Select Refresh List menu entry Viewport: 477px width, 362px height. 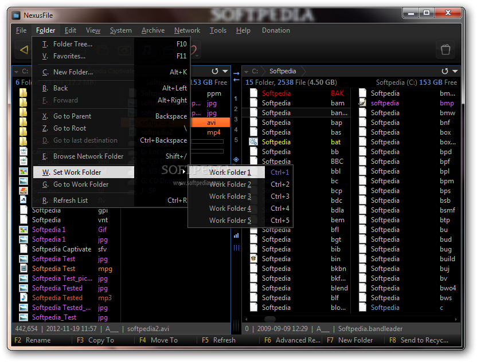(111, 200)
